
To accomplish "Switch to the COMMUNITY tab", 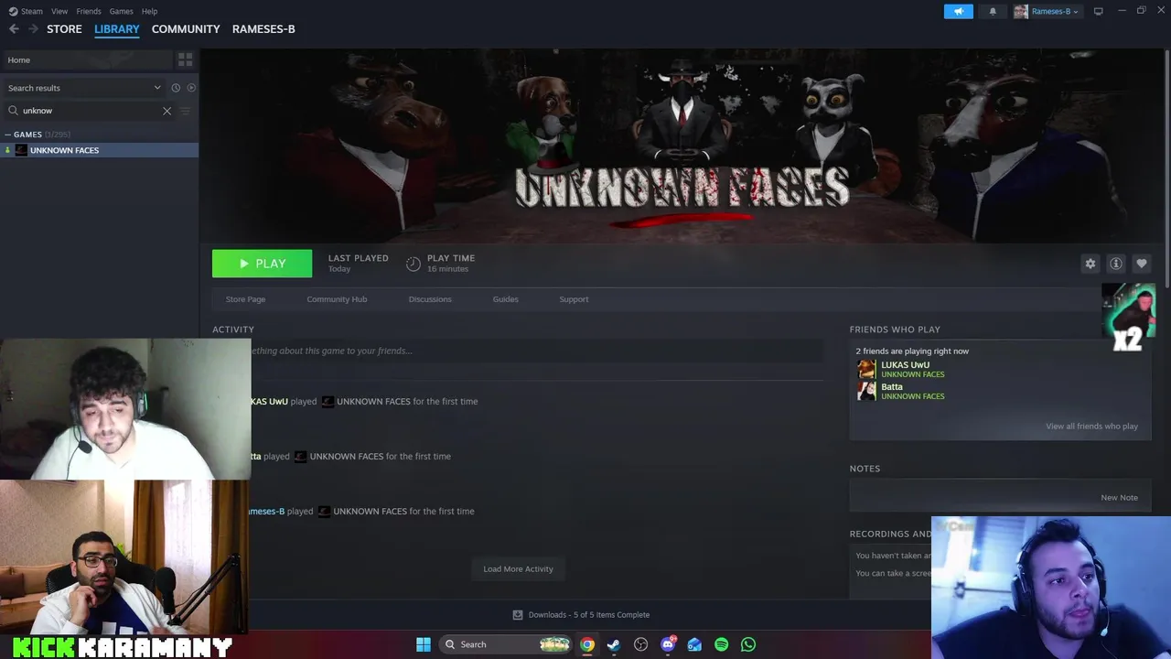I will tap(186, 29).
